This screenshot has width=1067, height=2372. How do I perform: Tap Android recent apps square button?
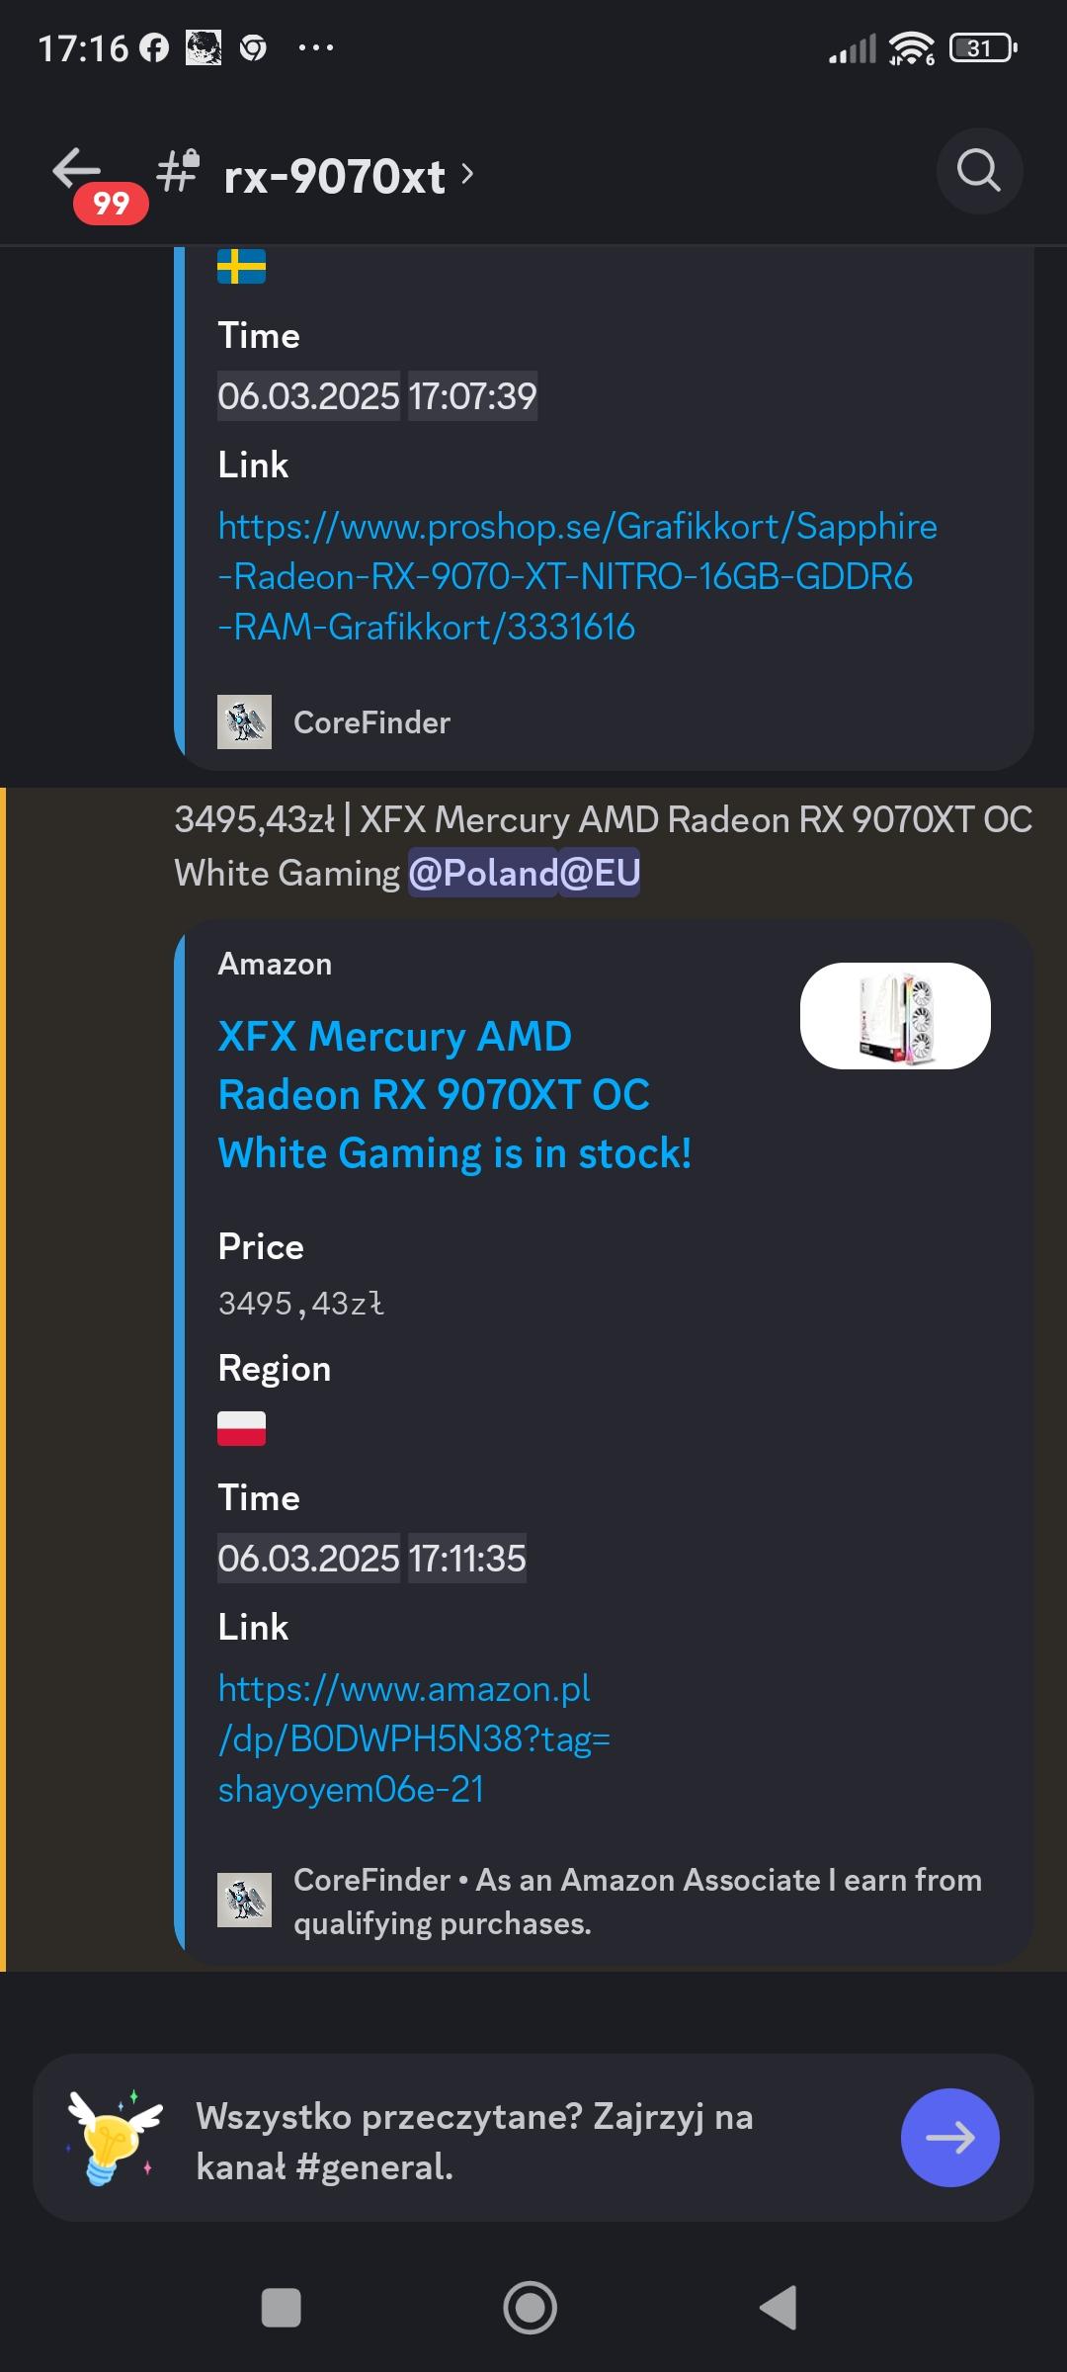pos(281,2308)
